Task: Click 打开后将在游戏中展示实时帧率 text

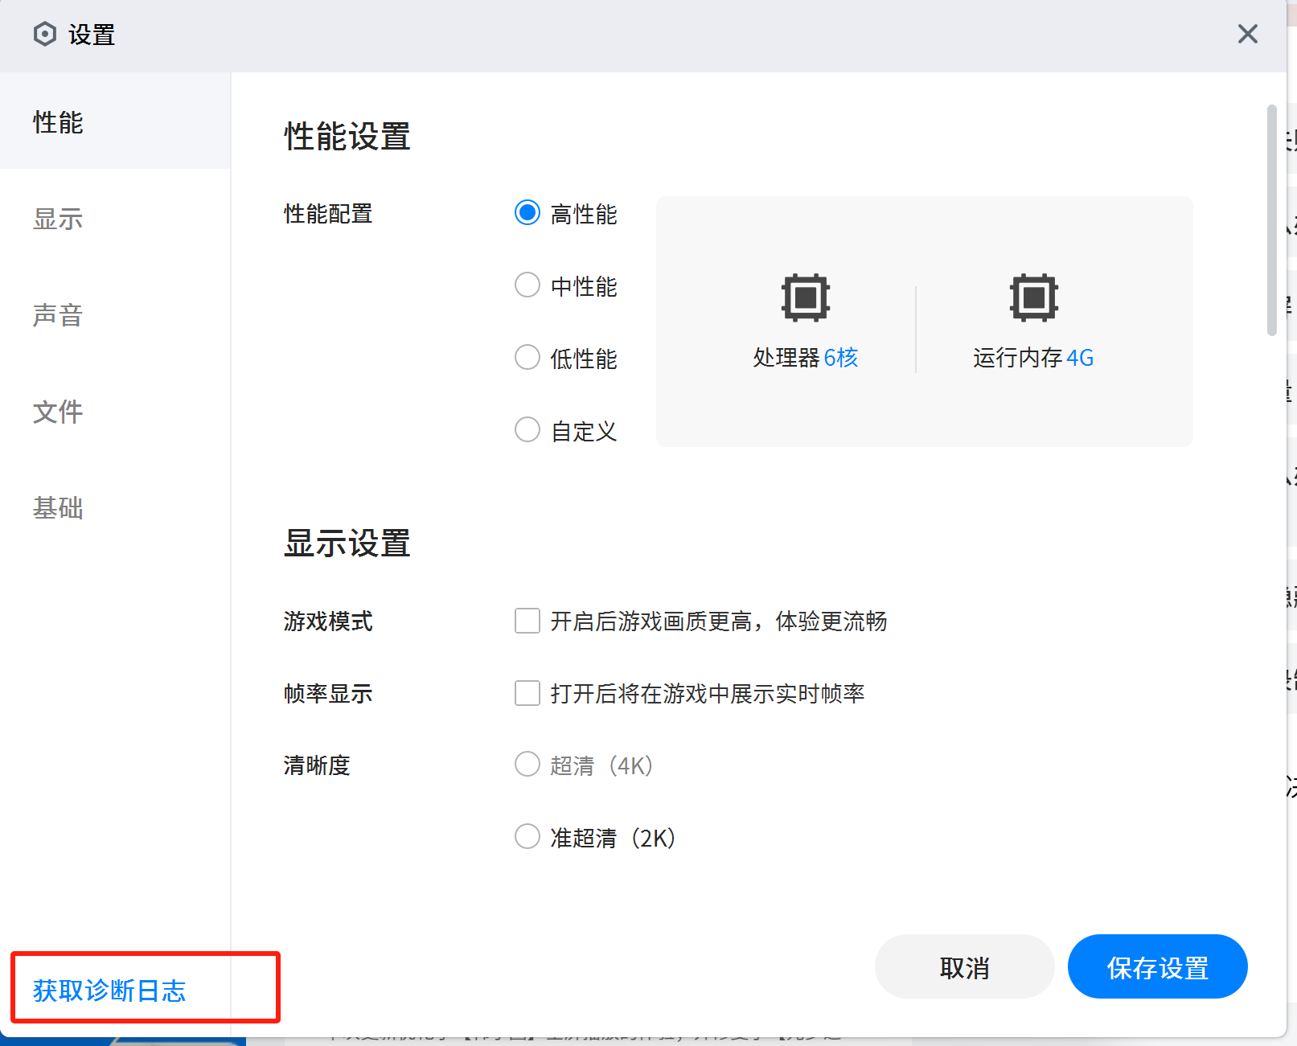Action: pos(708,693)
